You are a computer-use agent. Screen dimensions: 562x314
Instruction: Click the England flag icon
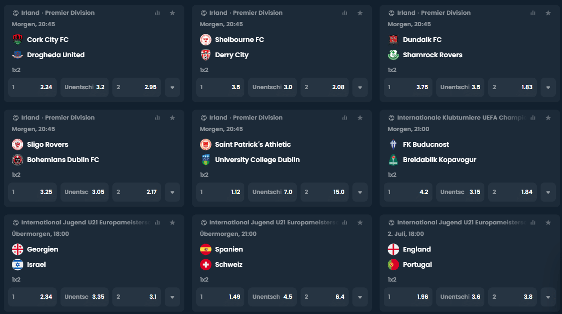pos(393,249)
